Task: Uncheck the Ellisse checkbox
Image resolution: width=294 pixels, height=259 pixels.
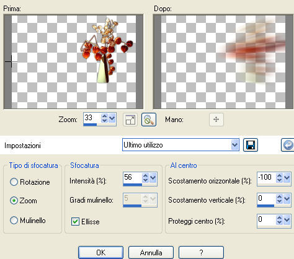Action: tap(75, 222)
